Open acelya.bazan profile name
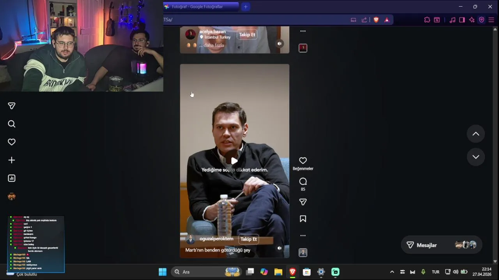Image resolution: width=499 pixels, height=280 pixels. 212,31
